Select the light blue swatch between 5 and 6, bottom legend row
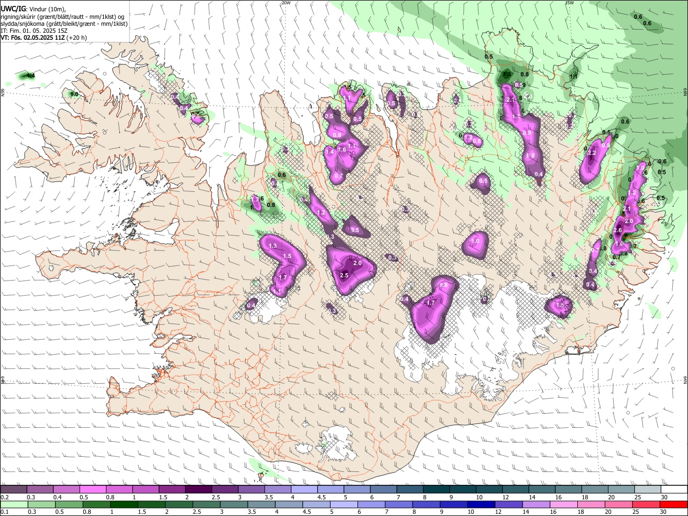The image size is (688, 516). (x=343, y=505)
